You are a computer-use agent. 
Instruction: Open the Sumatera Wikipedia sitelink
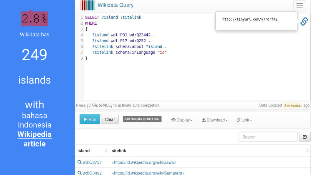click(x=148, y=173)
